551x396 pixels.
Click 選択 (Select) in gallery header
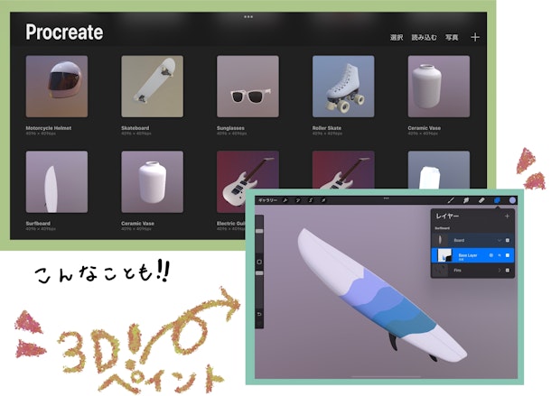(x=397, y=38)
